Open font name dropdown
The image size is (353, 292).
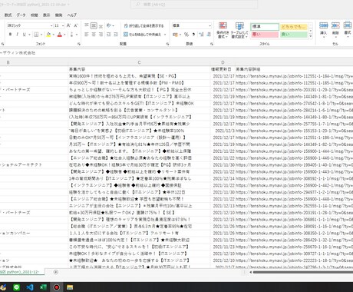[x=51, y=25]
